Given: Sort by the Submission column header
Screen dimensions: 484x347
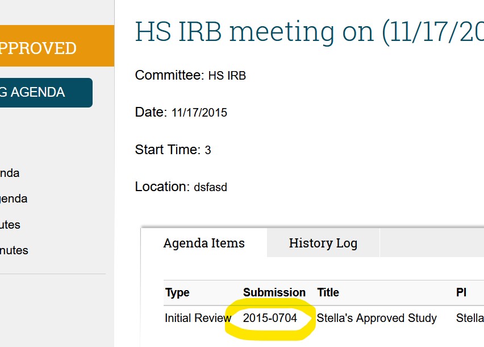Looking at the screenshot, I should click(x=274, y=292).
